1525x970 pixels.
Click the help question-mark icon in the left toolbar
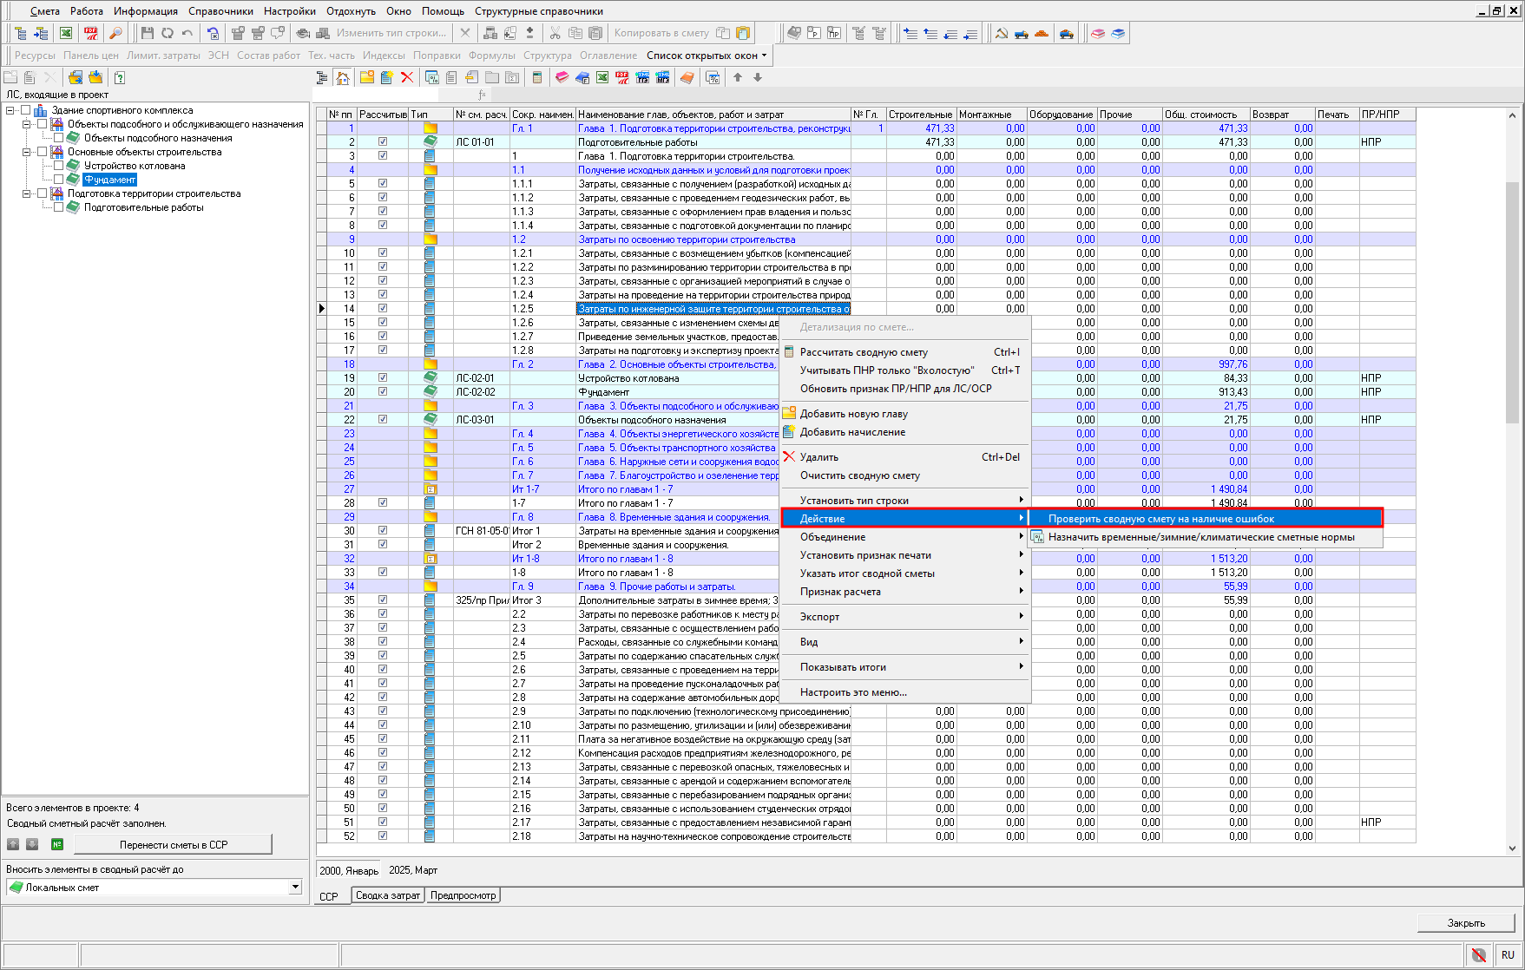point(120,77)
